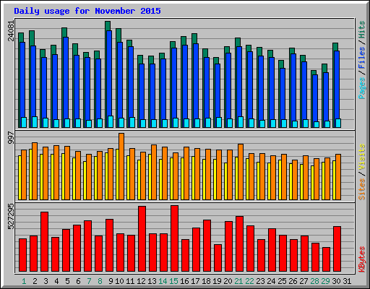The image size is (370, 289).
Task: Click day label 25 on the x-axis
Action: (x=282, y=281)
